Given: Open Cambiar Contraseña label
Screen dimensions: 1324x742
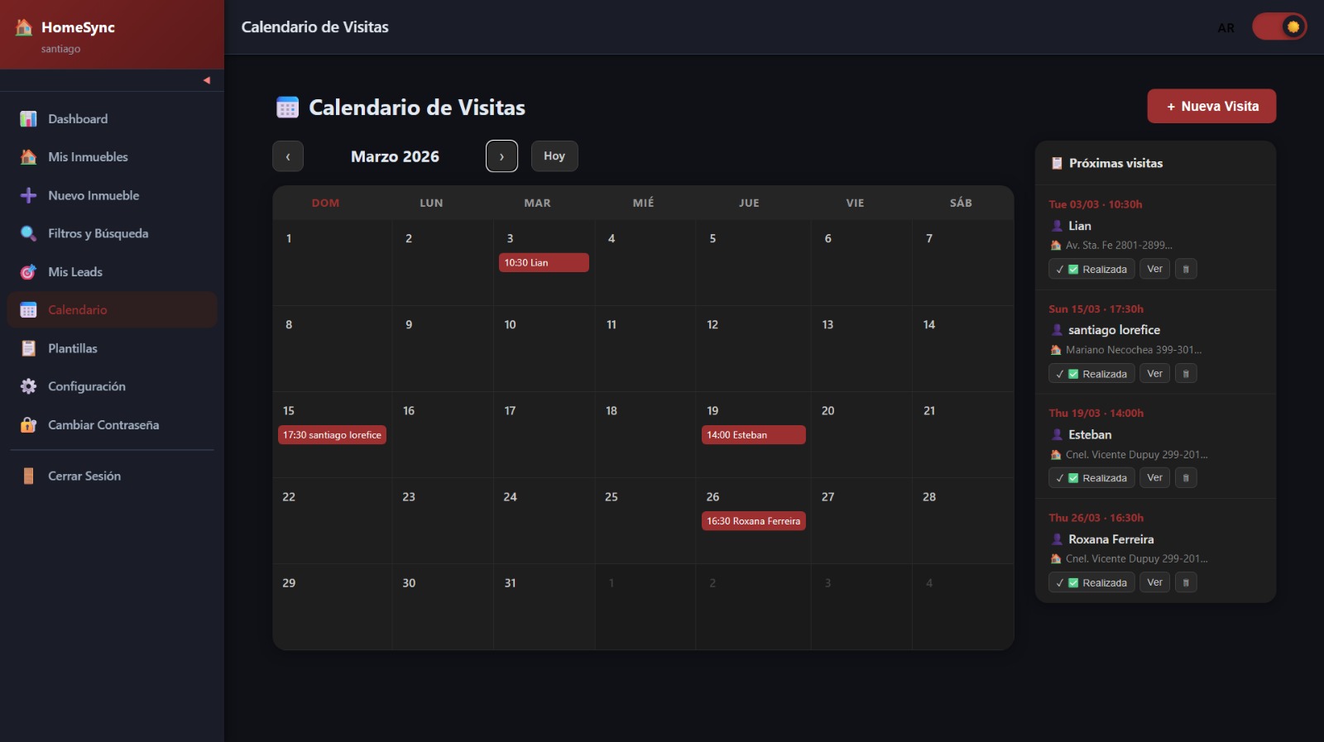Looking at the screenshot, I should 103,424.
